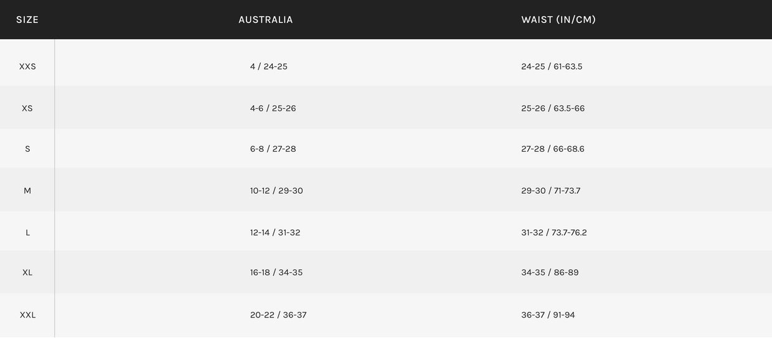Image resolution: width=772 pixels, height=338 pixels.
Task: Click waist value 24-25 / 61-63.5
Action: (x=552, y=66)
